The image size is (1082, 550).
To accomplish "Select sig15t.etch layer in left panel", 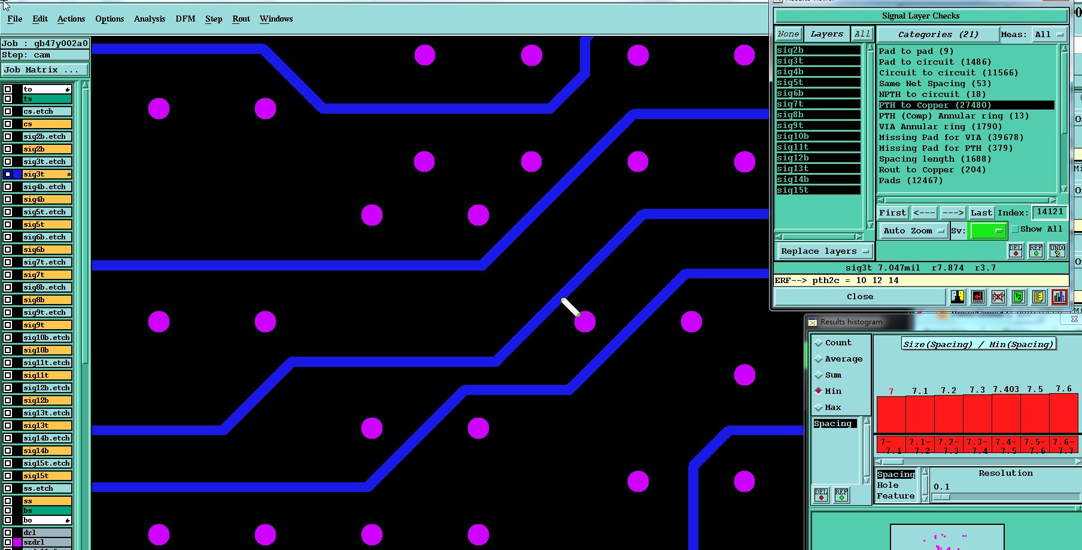I will coord(47,463).
